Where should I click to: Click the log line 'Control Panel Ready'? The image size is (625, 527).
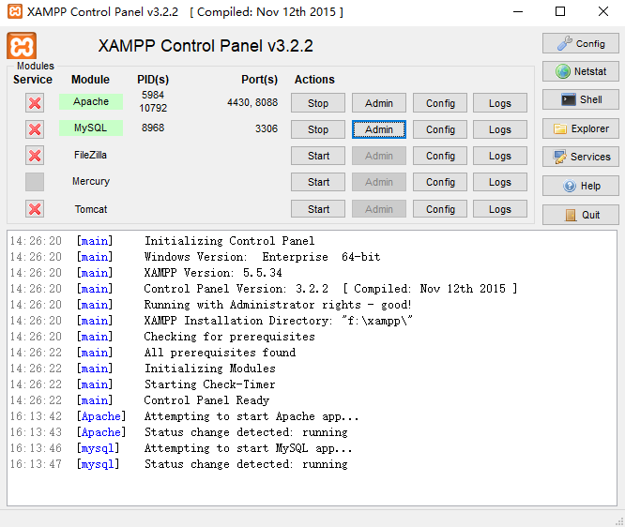pos(206,399)
